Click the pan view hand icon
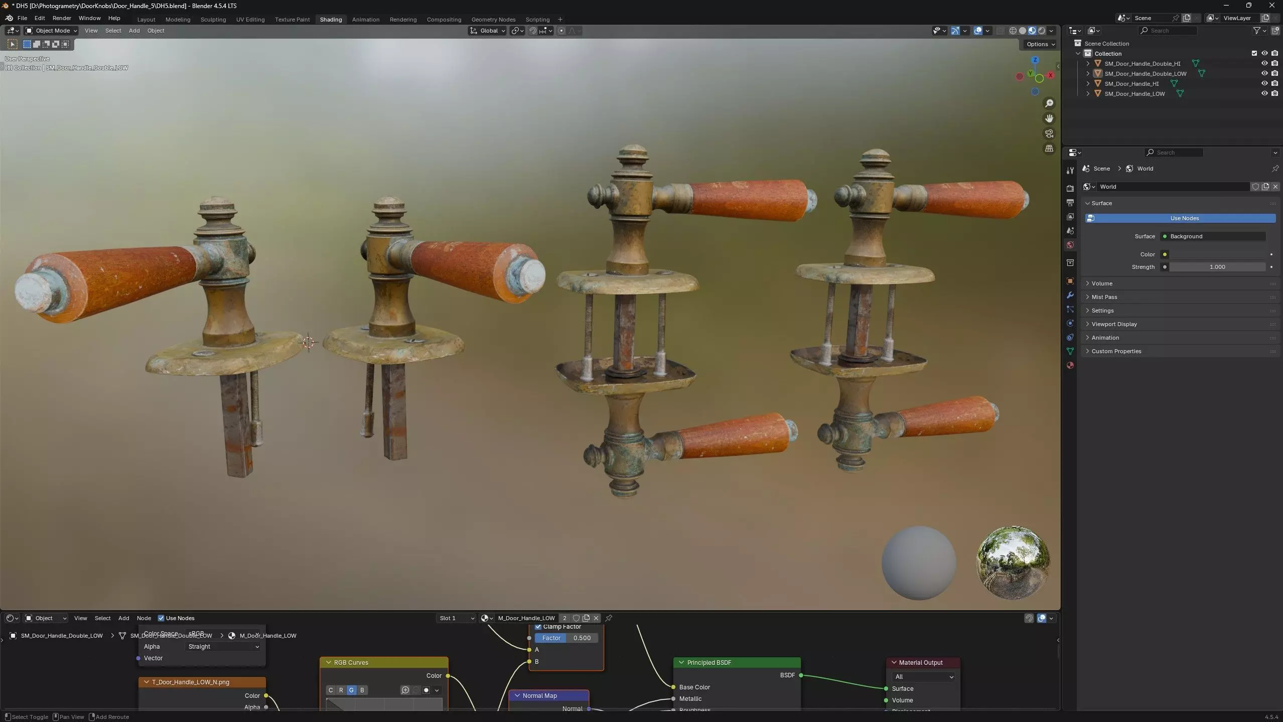The image size is (1283, 722). coord(1049,118)
